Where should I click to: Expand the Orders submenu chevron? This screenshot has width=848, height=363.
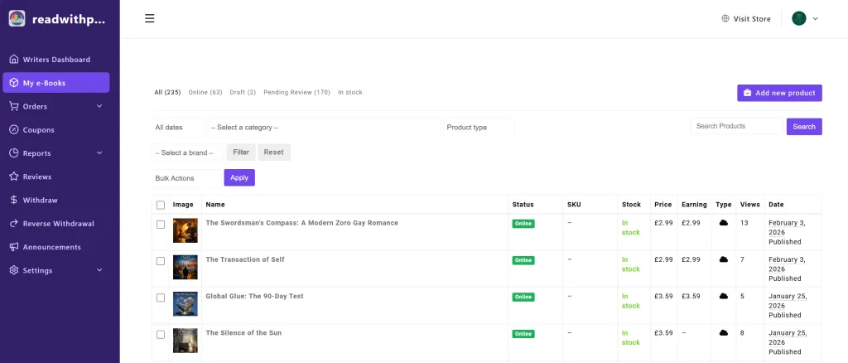(x=99, y=106)
